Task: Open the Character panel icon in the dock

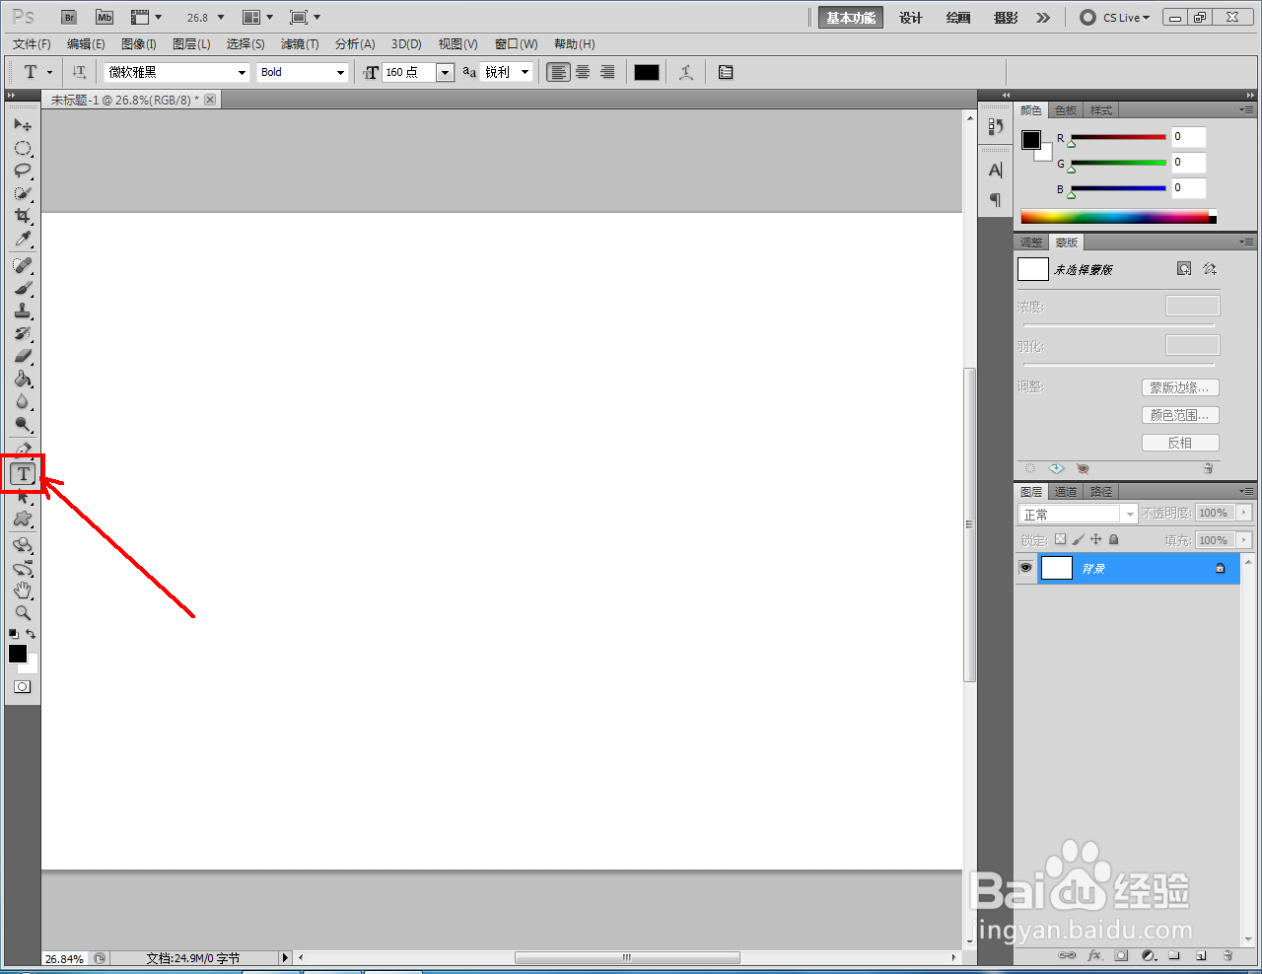Action: [x=996, y=171]
